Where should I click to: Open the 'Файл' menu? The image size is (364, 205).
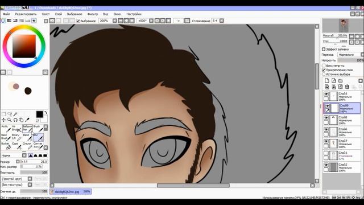[6, 14]
